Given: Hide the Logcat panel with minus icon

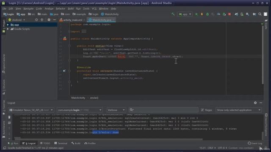Looking at the screenshot, I should click(x=261, y=103).
